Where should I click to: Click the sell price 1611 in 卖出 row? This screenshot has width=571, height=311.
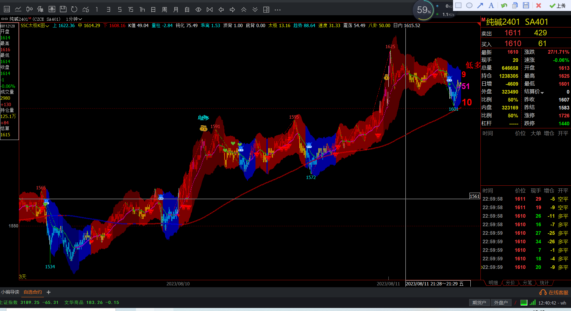pyautogui.click(x=512, y=33)
